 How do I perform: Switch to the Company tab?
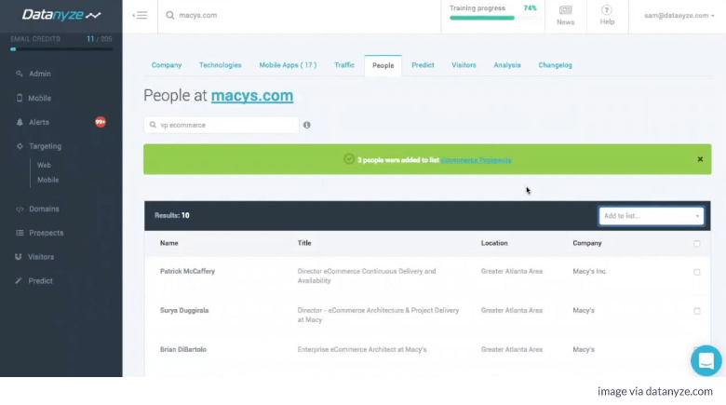(167, 65)
